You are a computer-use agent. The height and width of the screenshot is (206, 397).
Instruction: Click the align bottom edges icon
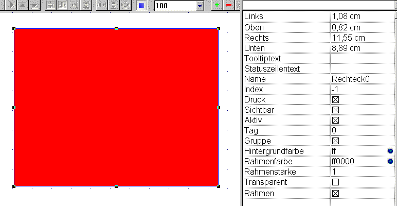point(34,5)
